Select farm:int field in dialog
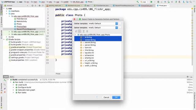Viewport: 196px width, 110px height. tap(98, 48)
